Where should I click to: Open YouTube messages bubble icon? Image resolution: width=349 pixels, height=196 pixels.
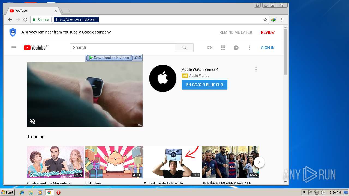236,48
